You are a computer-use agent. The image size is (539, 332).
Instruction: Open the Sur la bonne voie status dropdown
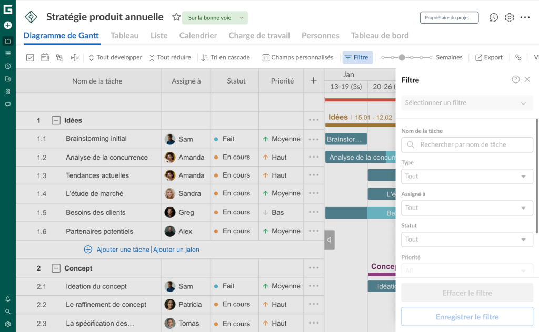215,18
